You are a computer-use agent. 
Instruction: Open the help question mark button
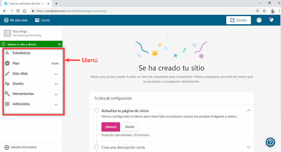270,142
